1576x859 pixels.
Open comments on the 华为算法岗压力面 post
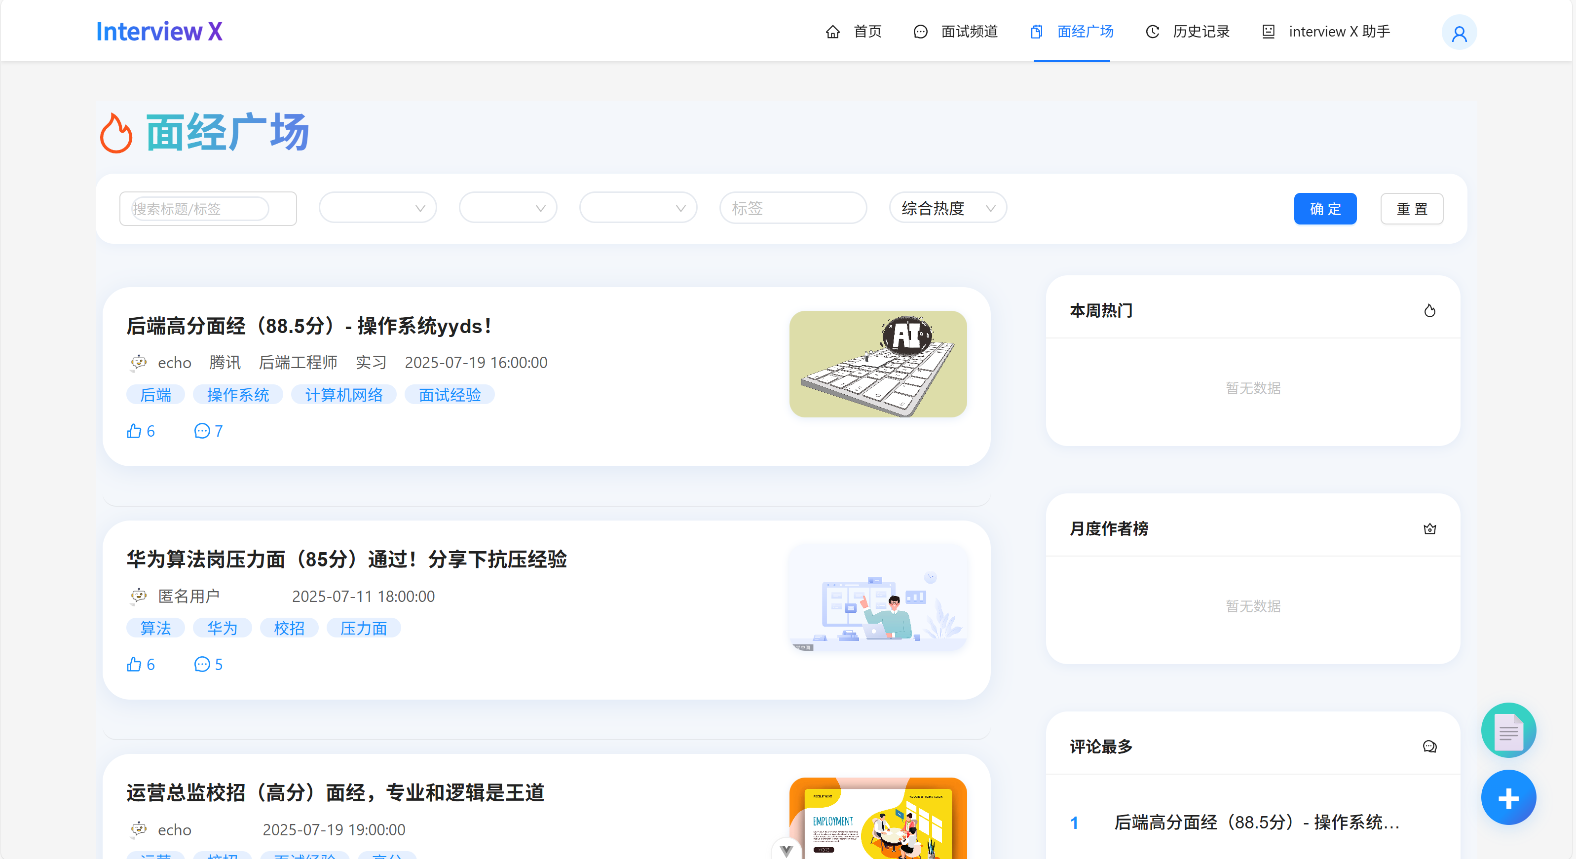(208, 664)
